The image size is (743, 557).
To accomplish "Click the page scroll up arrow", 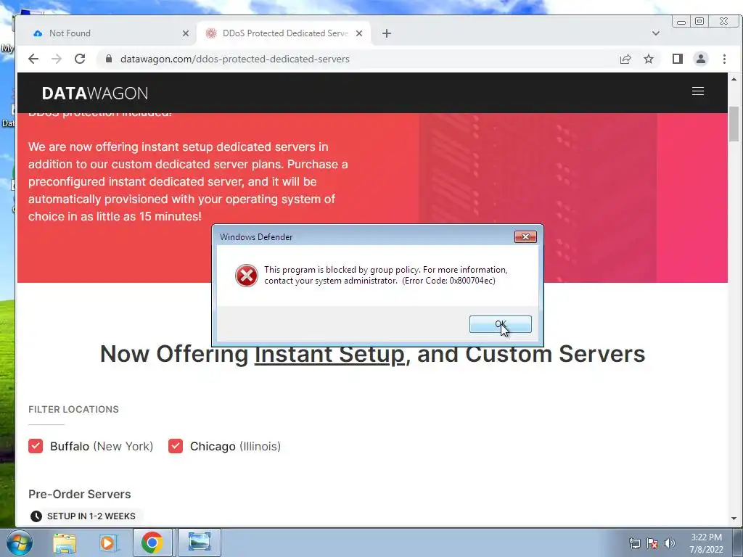I will (734, 79).
